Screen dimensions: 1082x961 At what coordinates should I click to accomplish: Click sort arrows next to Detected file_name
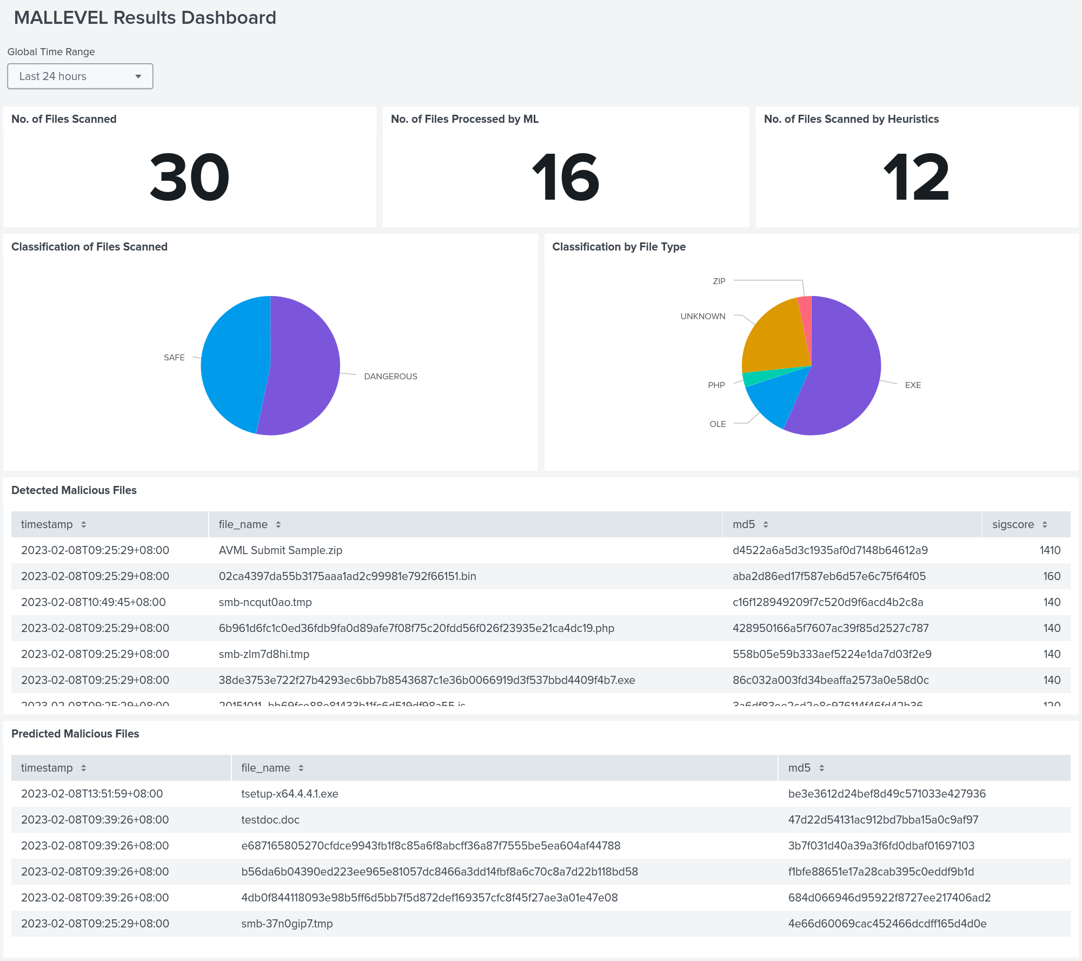pos(278,524)
